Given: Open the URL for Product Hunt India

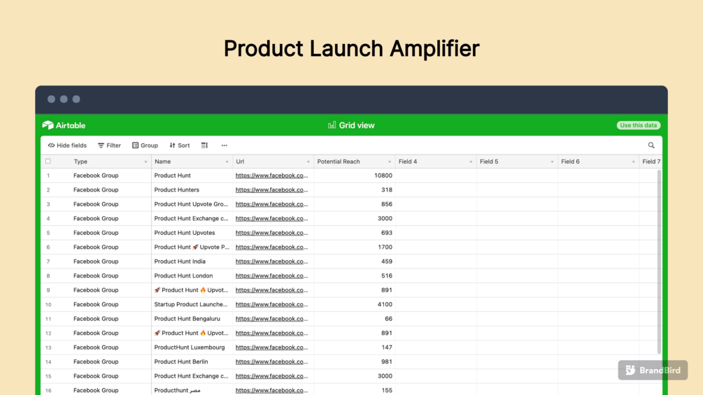Looking at the screenshot, I should coord(271,261).
